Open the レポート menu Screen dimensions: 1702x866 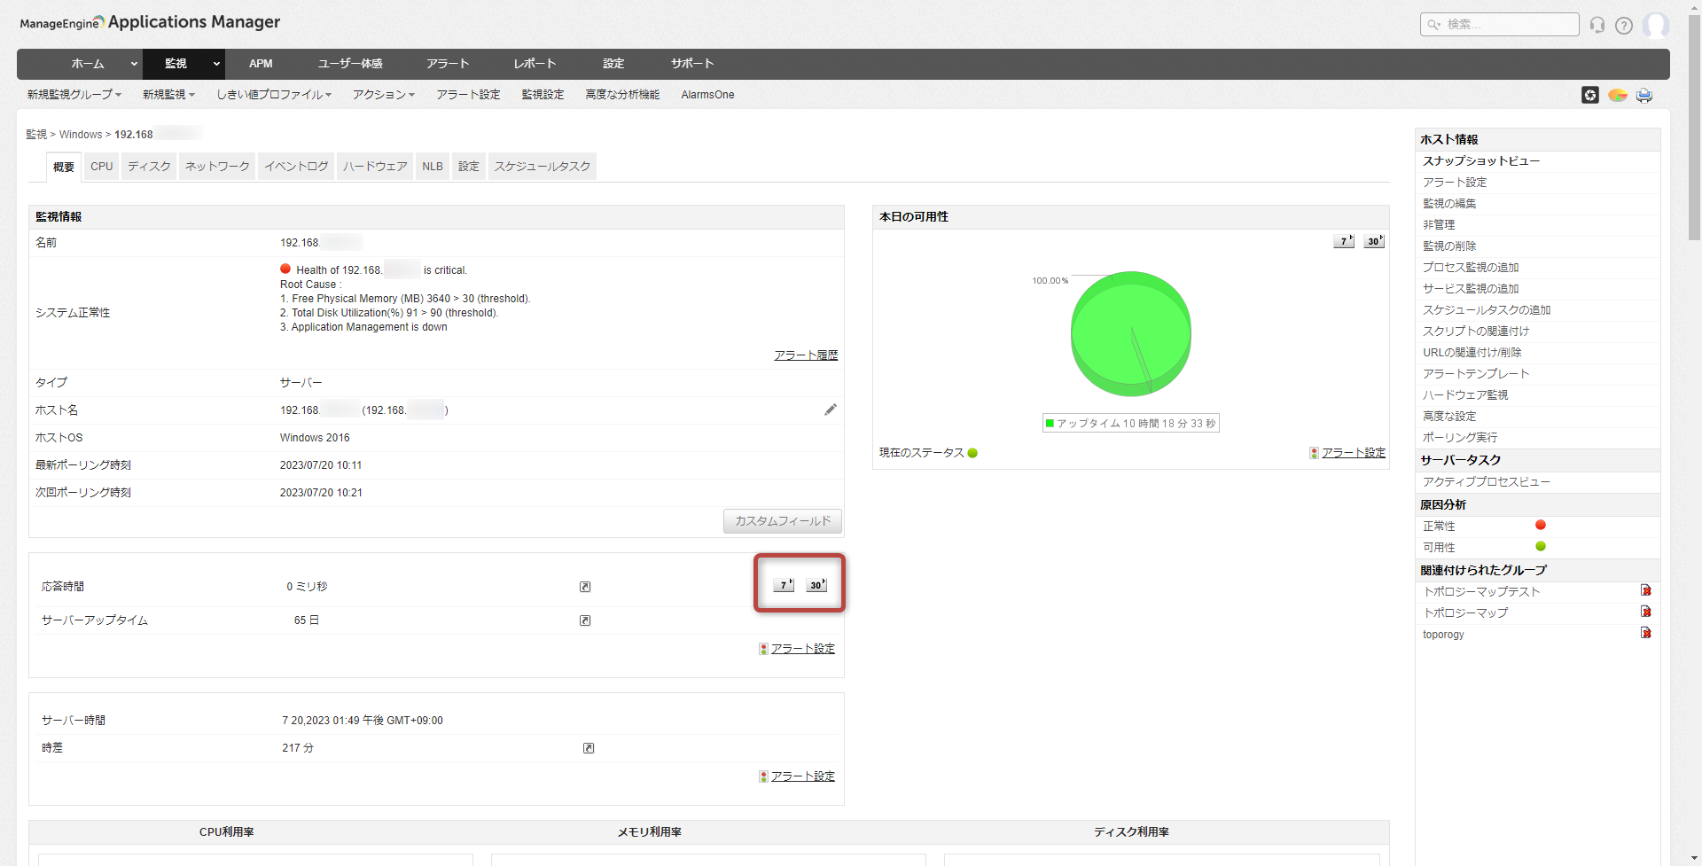[535, 64]
